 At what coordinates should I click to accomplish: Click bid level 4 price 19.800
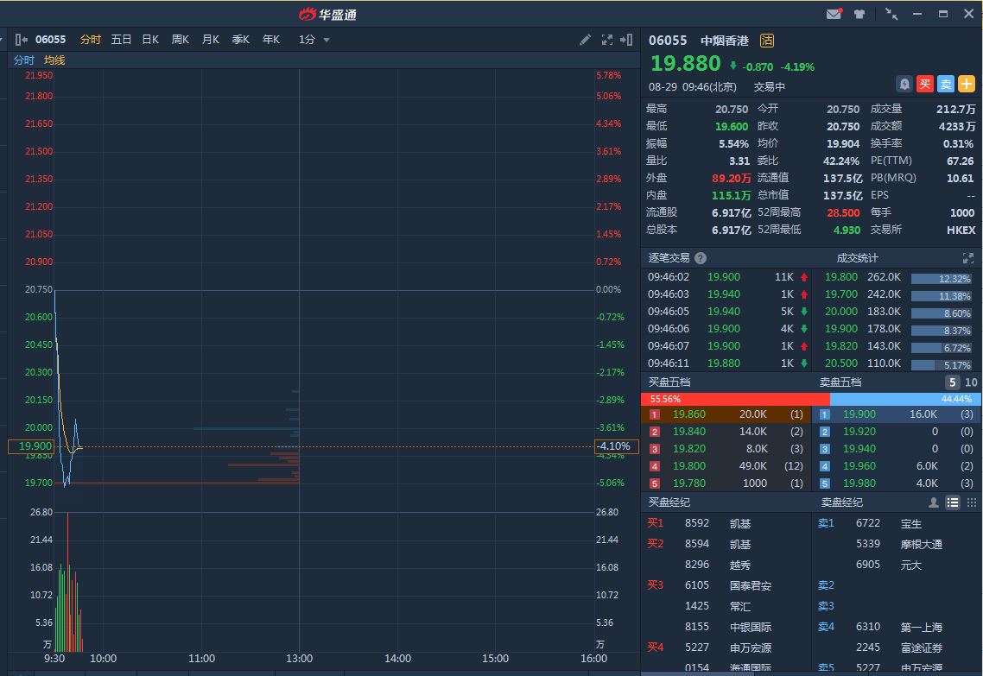click(689, 466)
